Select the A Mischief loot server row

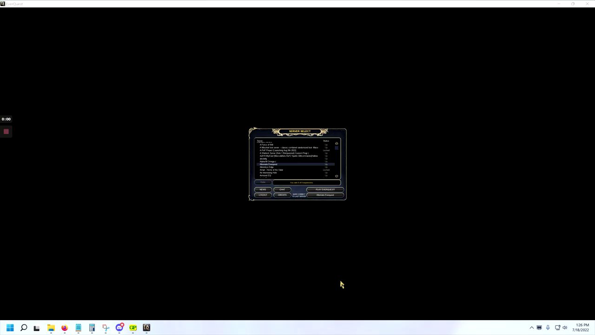[x=295, y=147]
